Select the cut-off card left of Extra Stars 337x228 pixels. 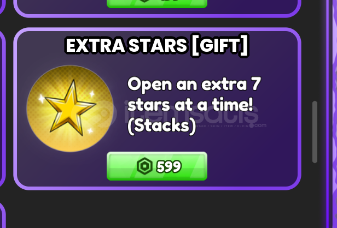[x=2, y=109]
